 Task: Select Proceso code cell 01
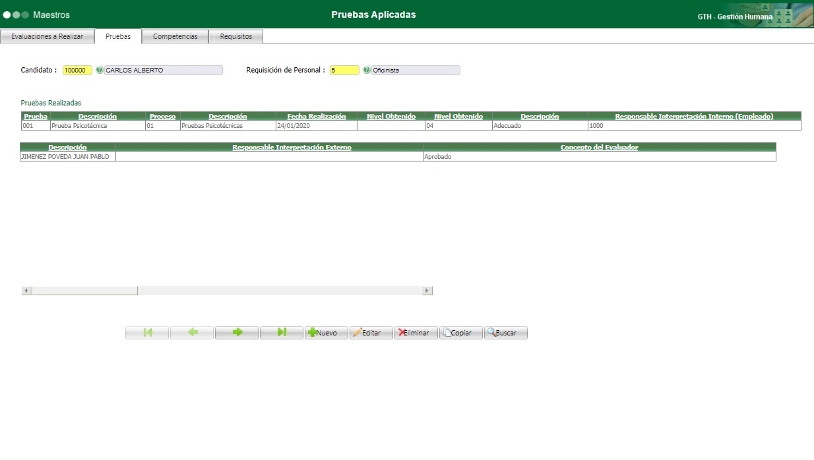(x=162, y=125)
